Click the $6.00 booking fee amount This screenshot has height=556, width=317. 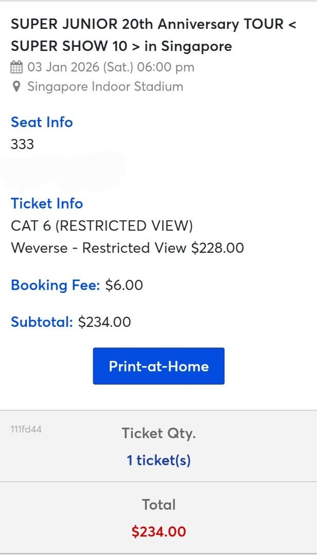pos(124,285)
